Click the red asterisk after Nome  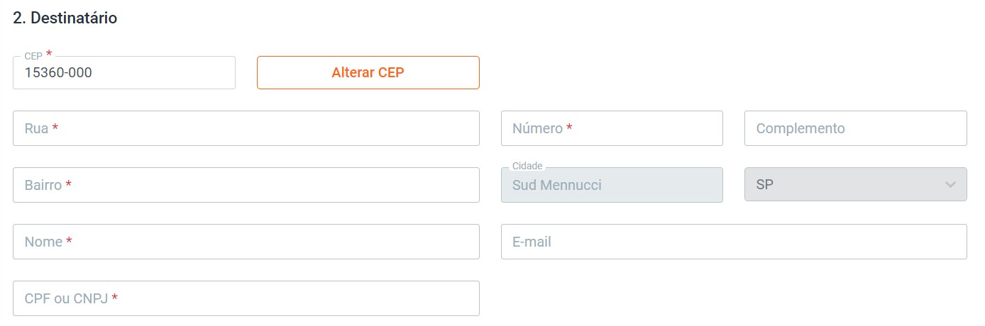69,242
